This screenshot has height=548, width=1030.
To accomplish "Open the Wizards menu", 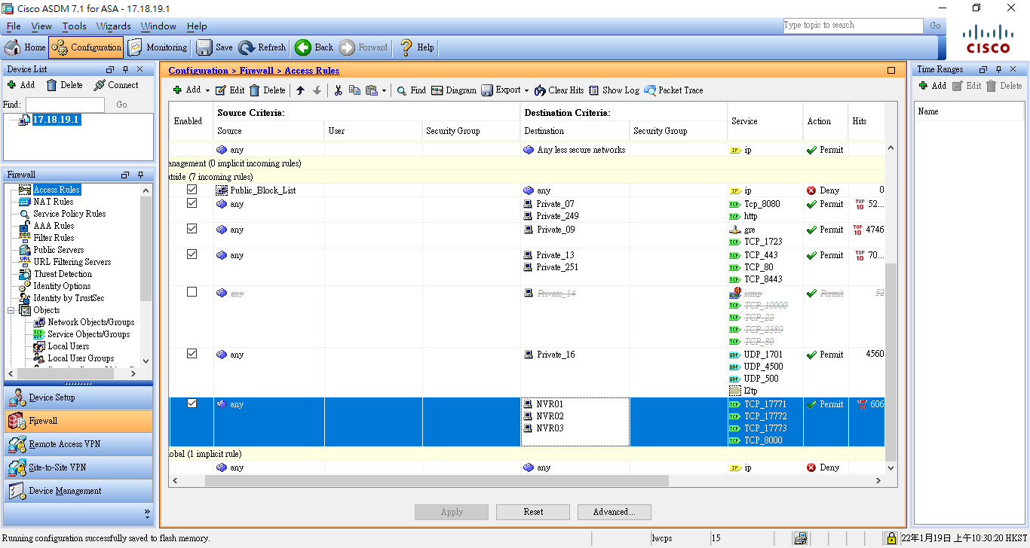I will (x=113, y=26).
